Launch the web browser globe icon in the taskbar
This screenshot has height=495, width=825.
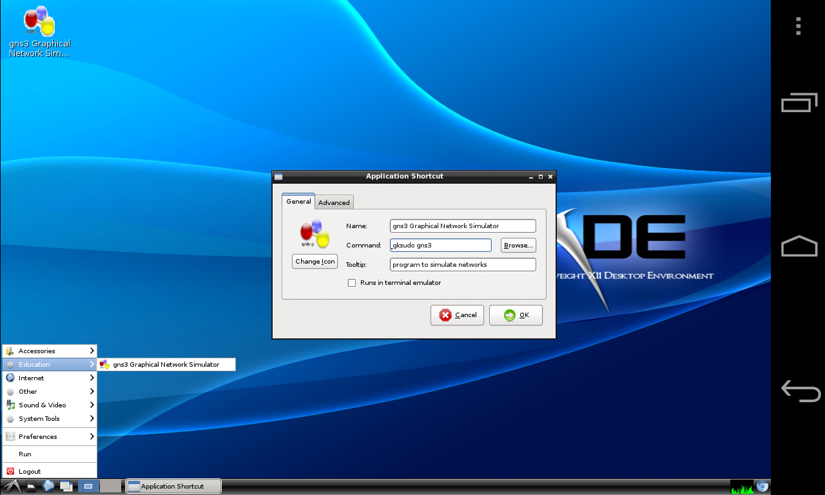coord(48,486)
